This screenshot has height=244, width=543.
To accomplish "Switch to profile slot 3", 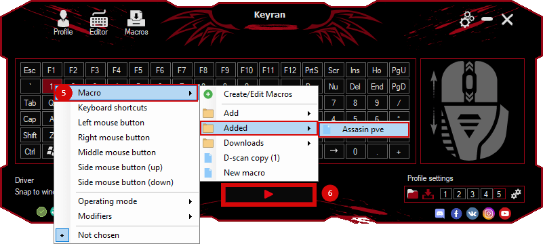I will click(x=472, y=194).
